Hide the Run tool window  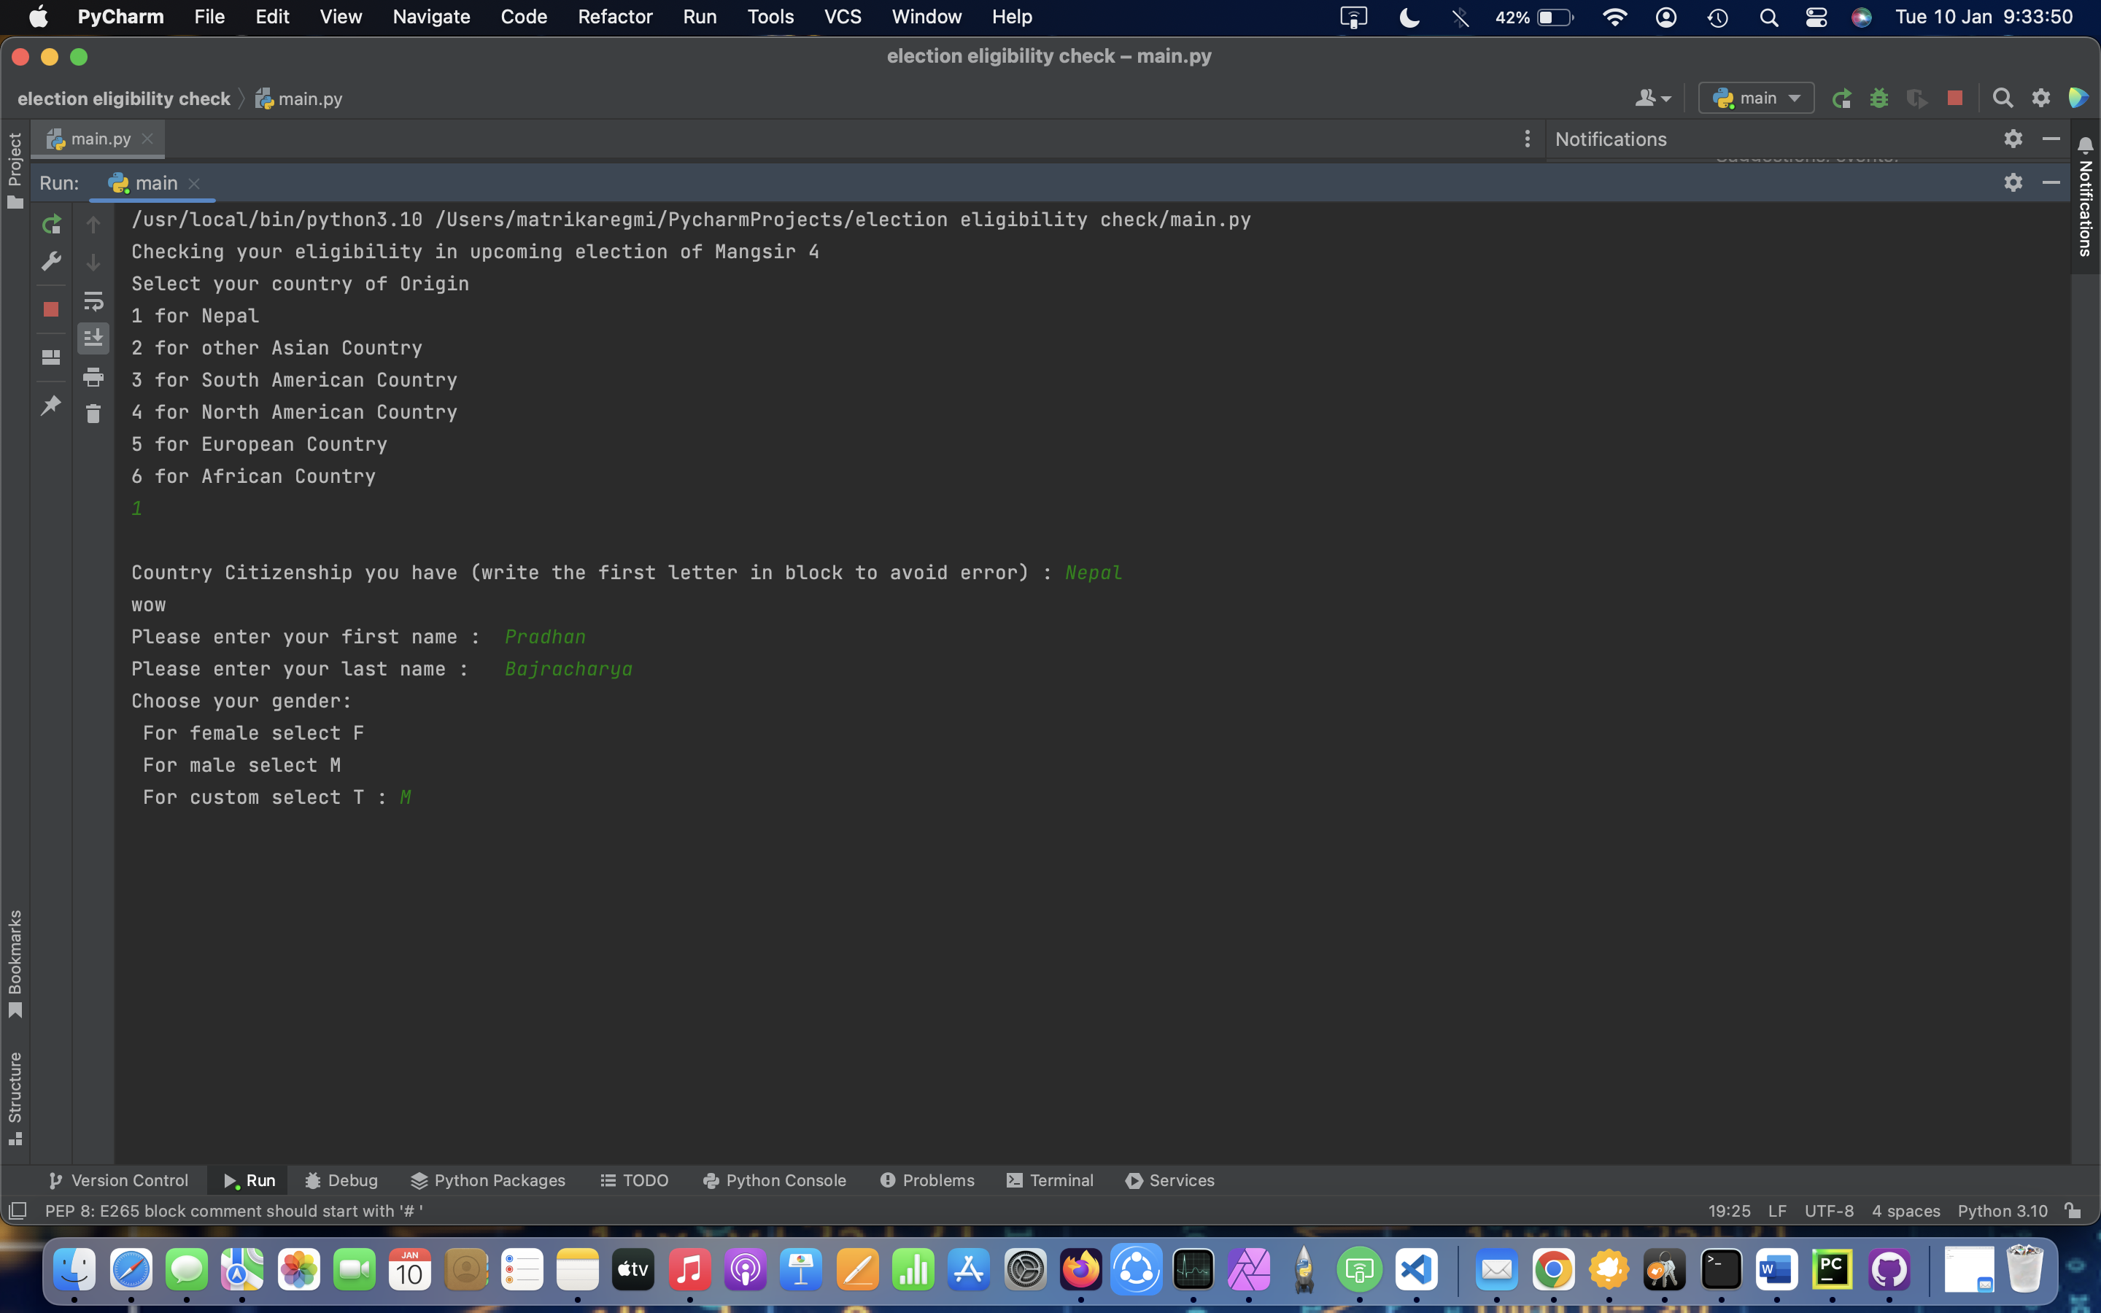(2051, 182)
